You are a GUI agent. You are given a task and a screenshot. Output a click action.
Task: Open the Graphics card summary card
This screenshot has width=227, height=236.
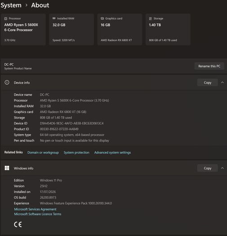click(120, 29)
